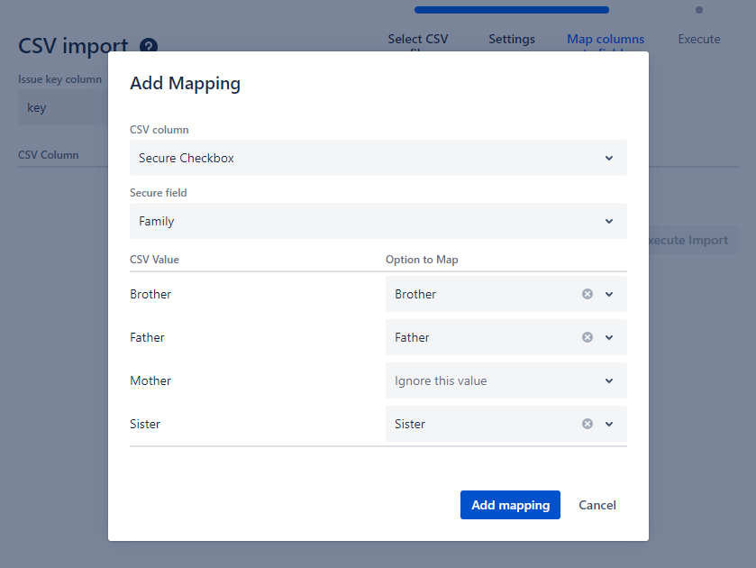Open the CSV column Secure Checkbox dropdown
Viewport: 756px width, 568px height.
(x=378, y=158)
